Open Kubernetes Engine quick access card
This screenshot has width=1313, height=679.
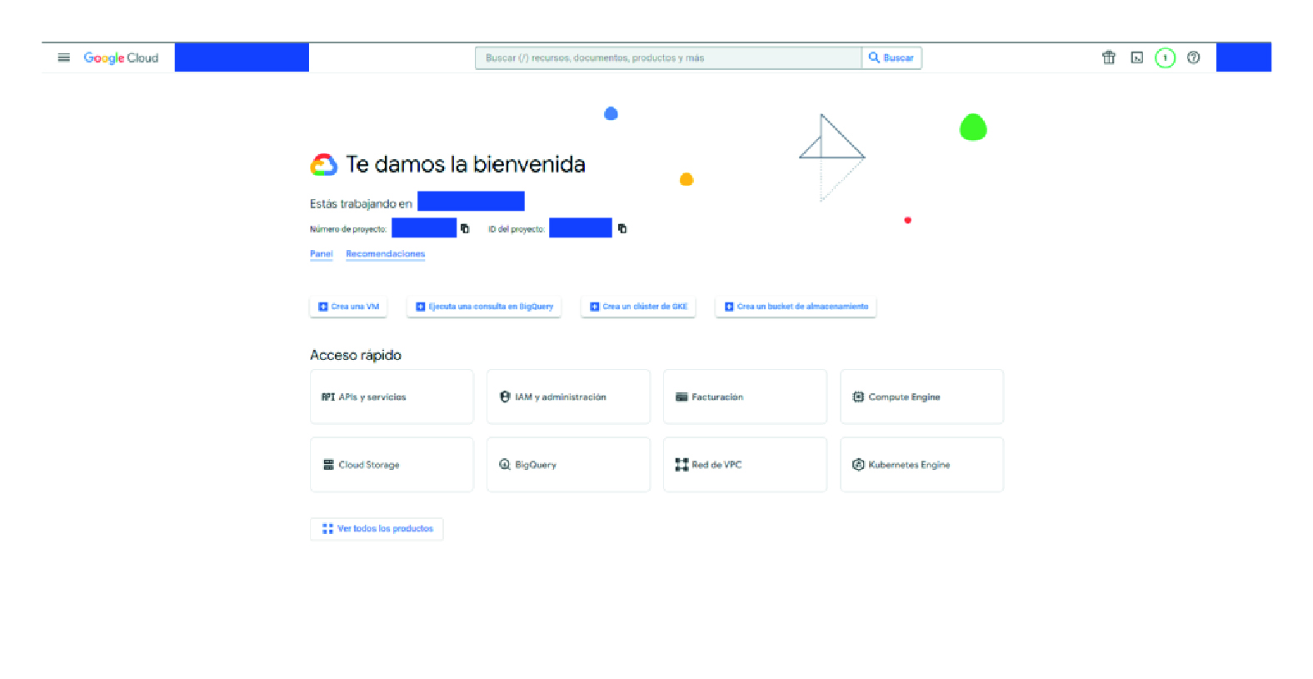coord(921,465)
